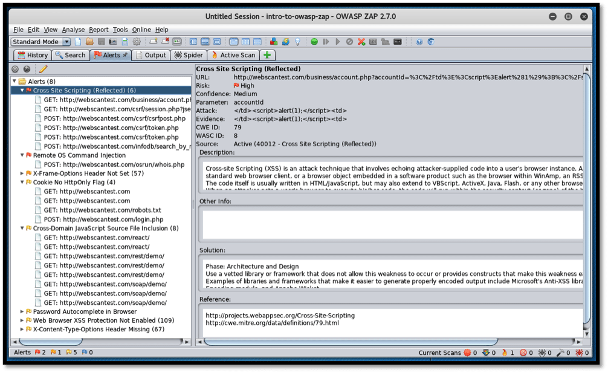Expand X-Frame-Options Header Not Set node
The height and width of the screenshot is (373, 608).
tap(22, 174)
